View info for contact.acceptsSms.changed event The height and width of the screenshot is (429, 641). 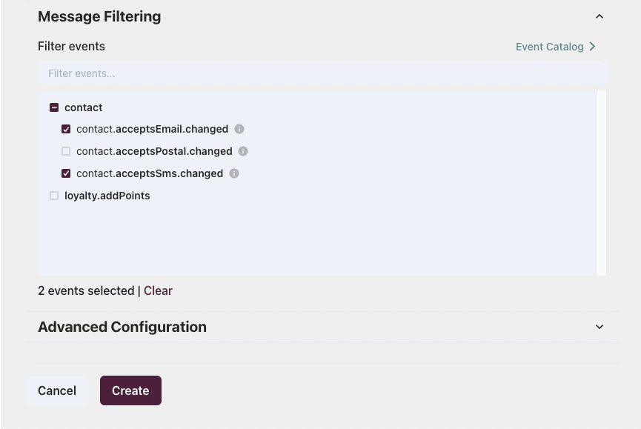click(233, 173)
